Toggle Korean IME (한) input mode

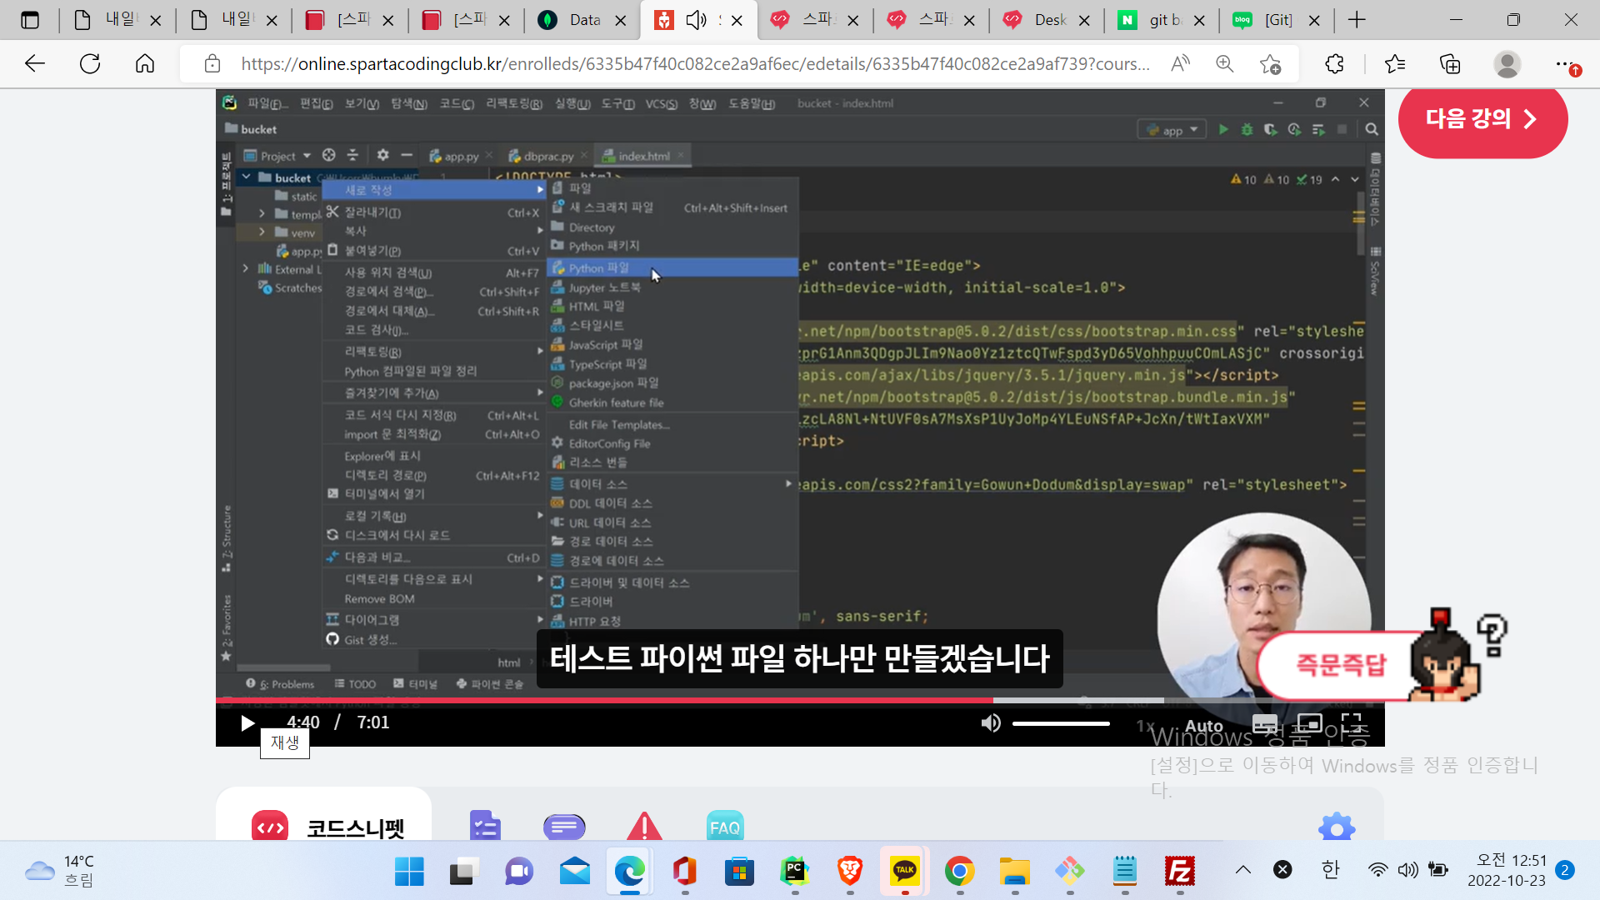[1331, 870]
